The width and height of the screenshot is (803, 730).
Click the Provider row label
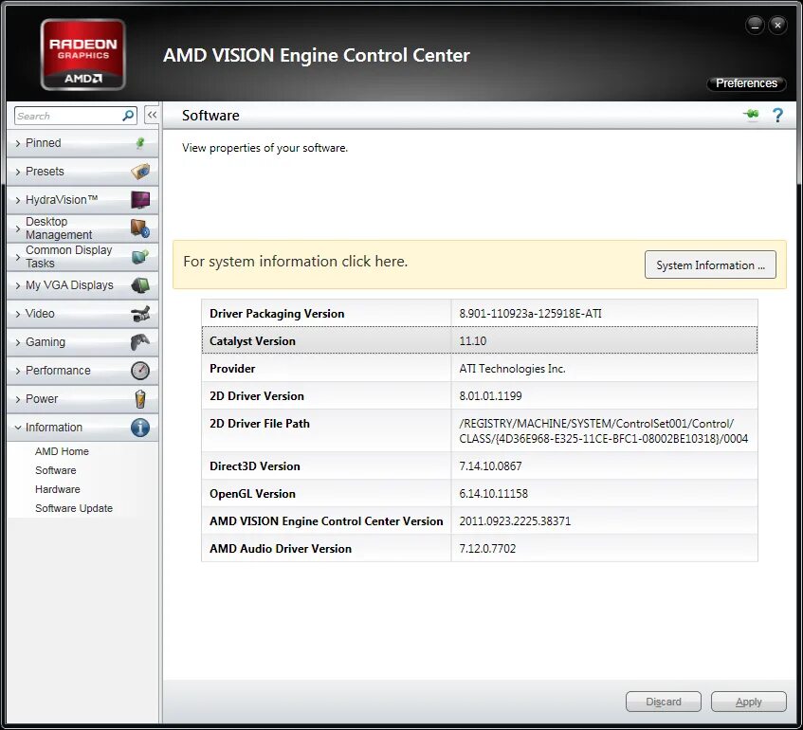(232, 369)
